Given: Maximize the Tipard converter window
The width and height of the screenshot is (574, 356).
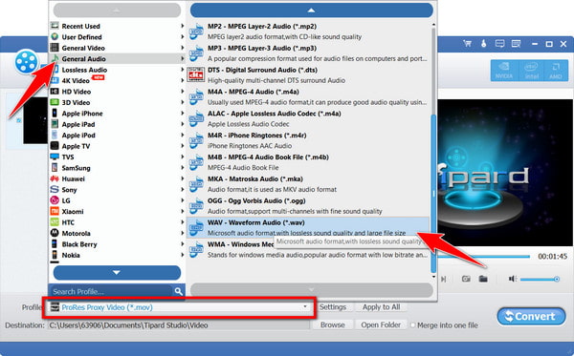Looking at the screenshot, I should pyautogui.click(x=549, y=44).
